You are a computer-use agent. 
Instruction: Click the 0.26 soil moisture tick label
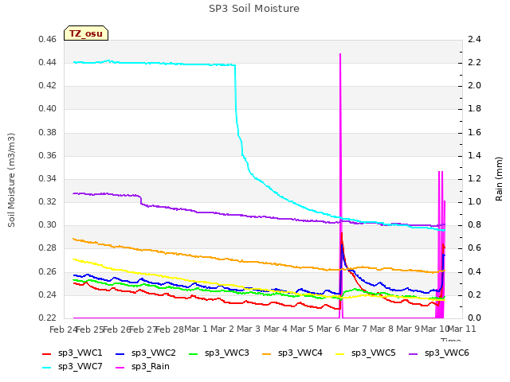tap(48, 271)
